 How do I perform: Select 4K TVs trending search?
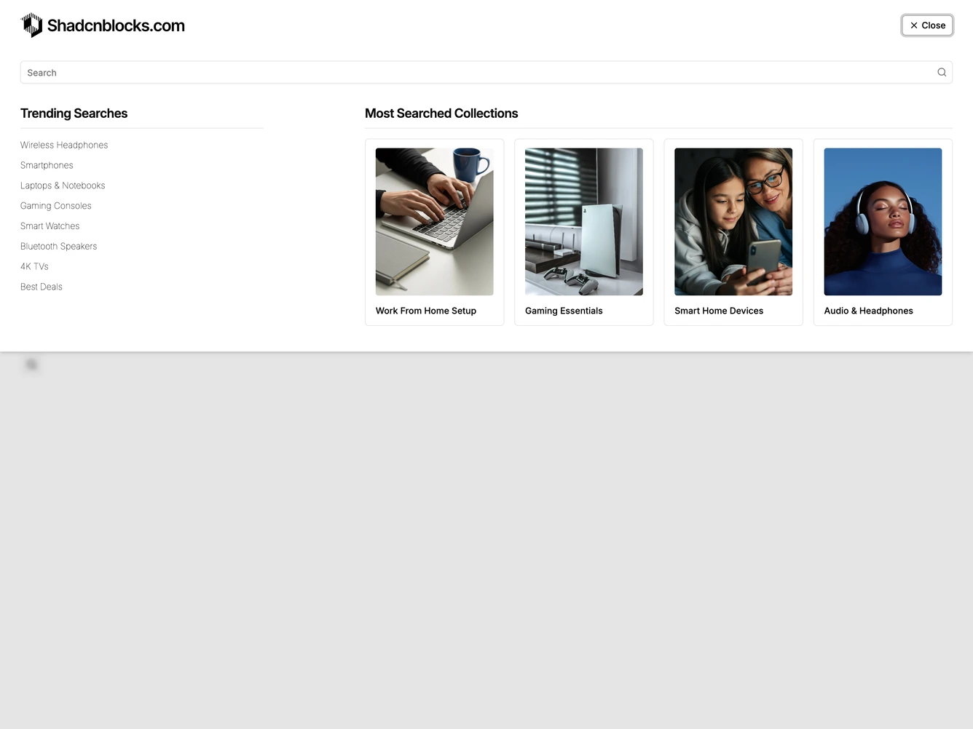pyautogui.click(x=34, y=267)
